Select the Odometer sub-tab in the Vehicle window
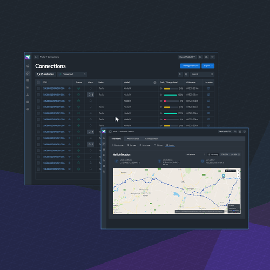Viewport: 270px width, 270px height. click(158, 145)
